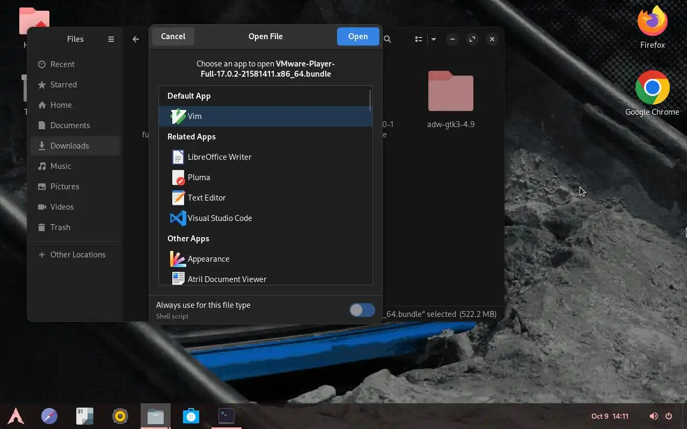Open the Arch applications menu in taskbar
Viewport: 687px width, 429px height.
click(16, 416)
